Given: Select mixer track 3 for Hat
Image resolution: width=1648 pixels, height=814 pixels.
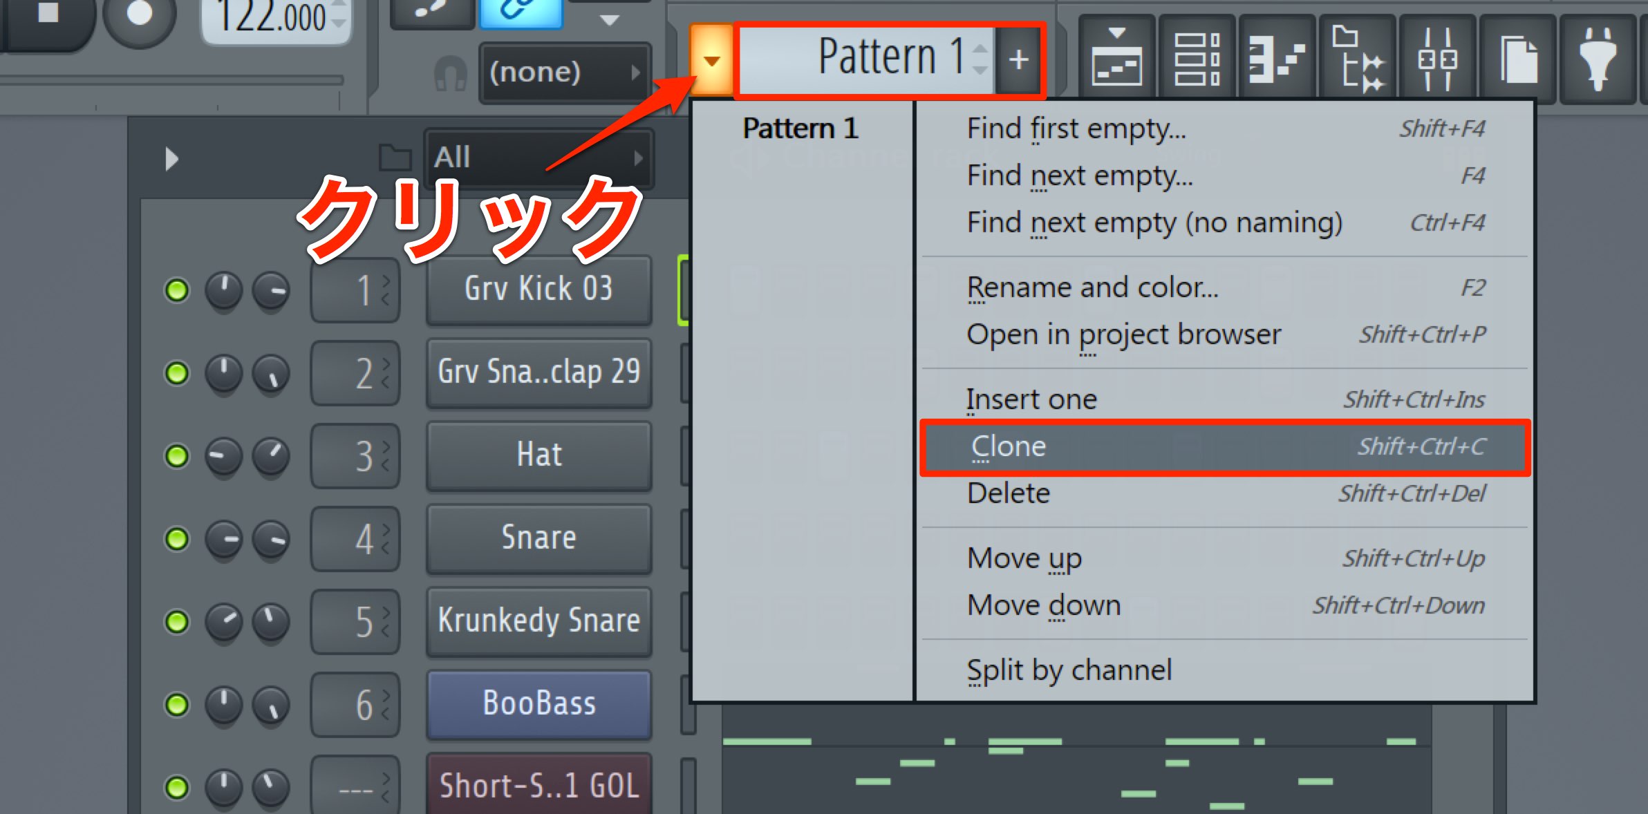Looking at the screenshot, I should (355, 456).
